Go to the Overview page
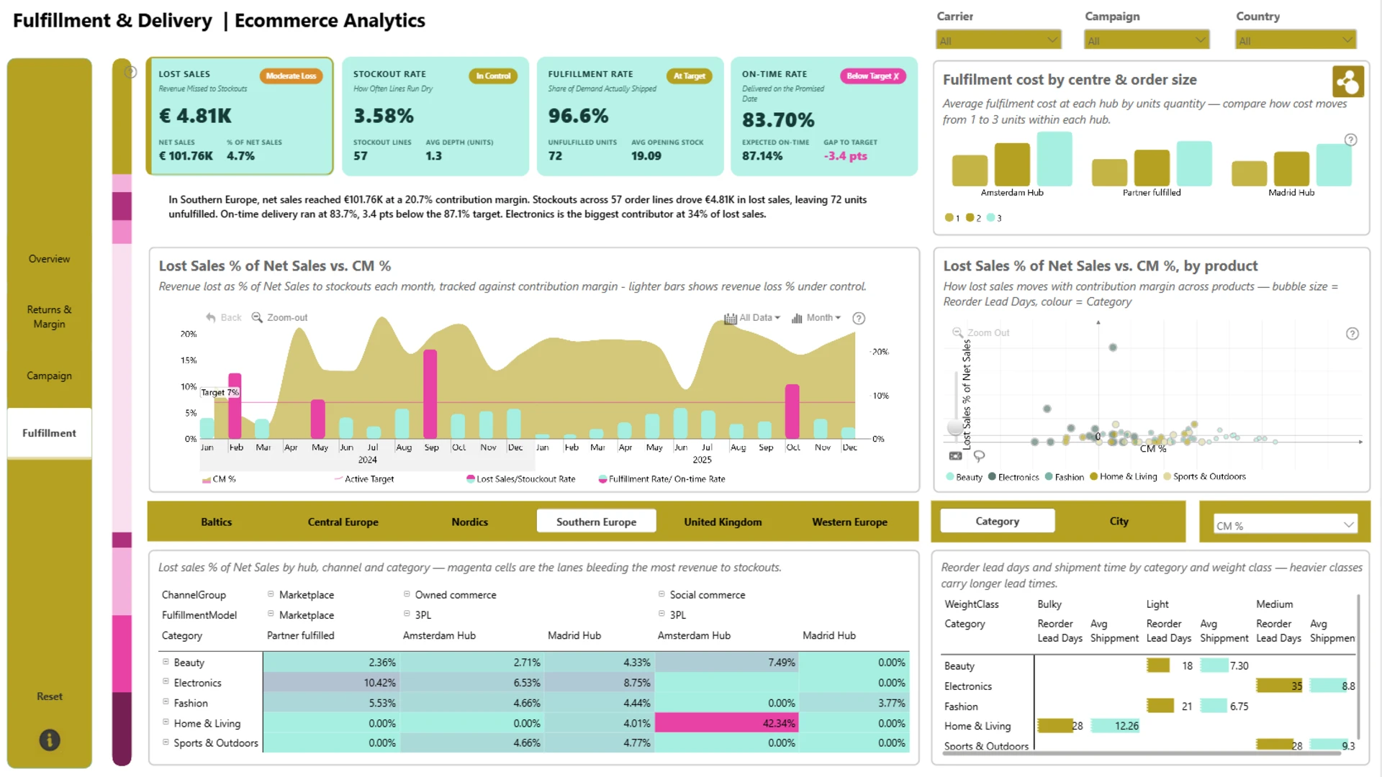The image size is (1382, 777). click(x=50, y=259)
